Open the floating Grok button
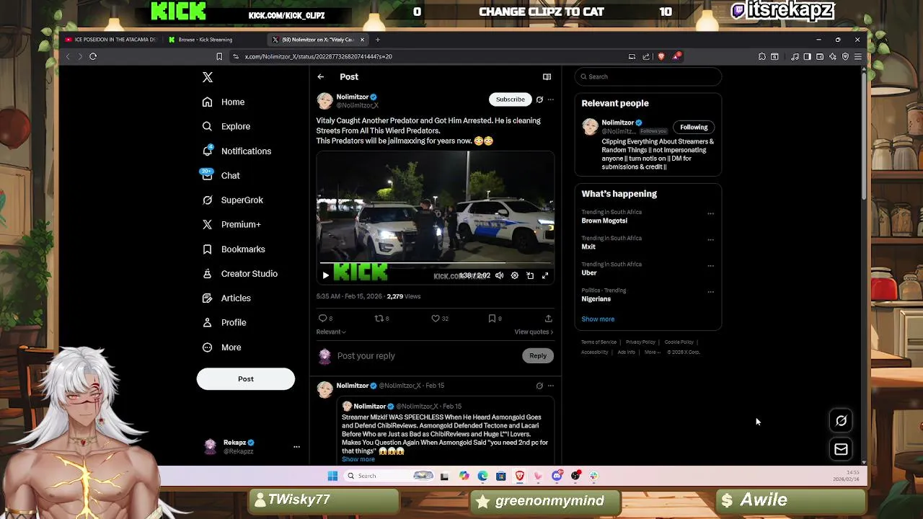The width and height of the screenshot is (923, 519). pyautogui.click(x=841, y=421)
